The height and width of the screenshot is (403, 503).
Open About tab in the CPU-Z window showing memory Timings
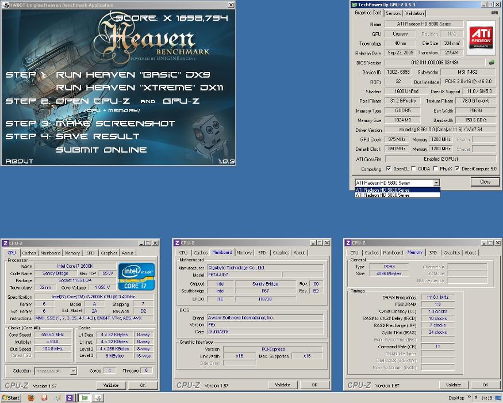(470, 253)
